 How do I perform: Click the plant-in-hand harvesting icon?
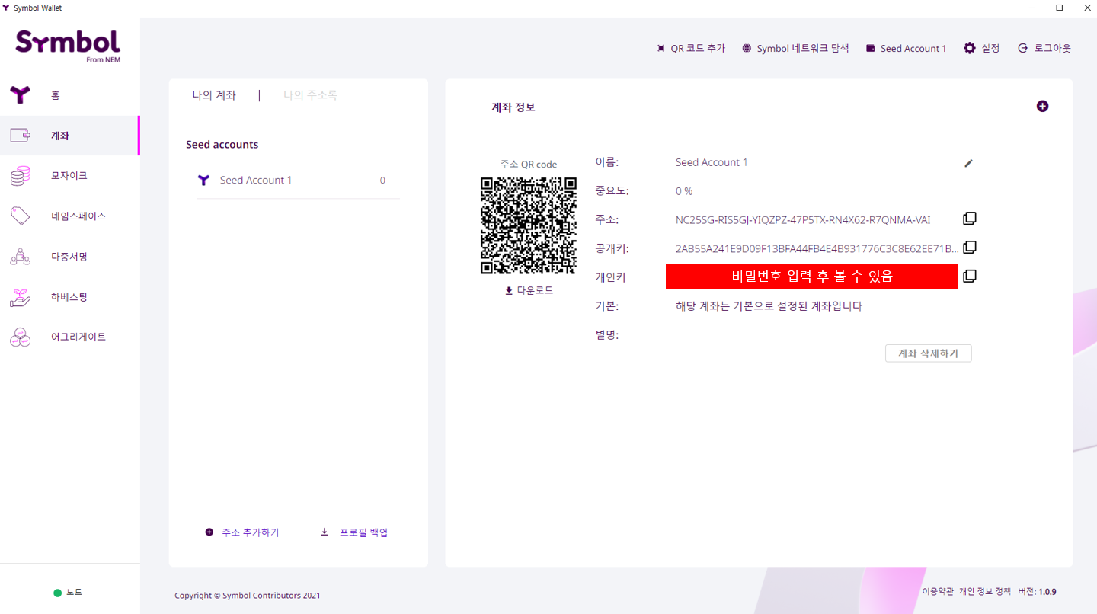[x=20, y=297]
